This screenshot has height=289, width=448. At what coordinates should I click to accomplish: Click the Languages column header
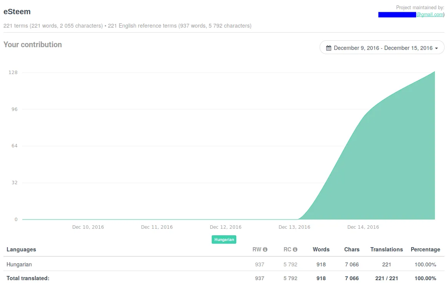[21, 249]
